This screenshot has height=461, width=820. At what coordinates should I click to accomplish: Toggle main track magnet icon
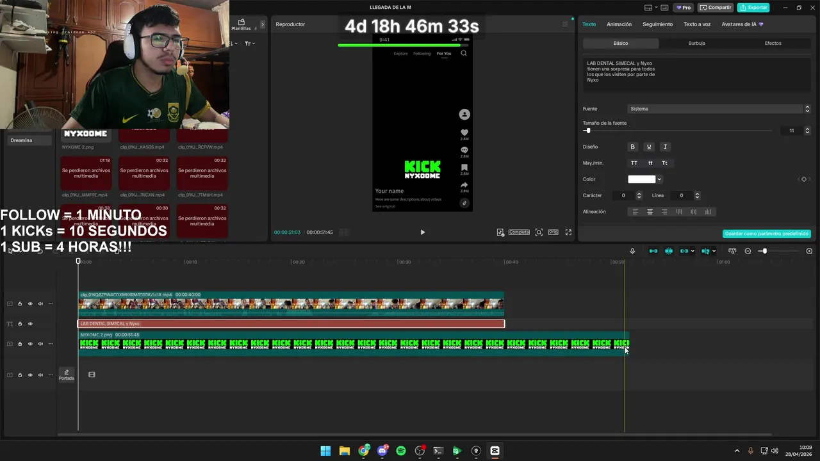[x=653, y=251]
